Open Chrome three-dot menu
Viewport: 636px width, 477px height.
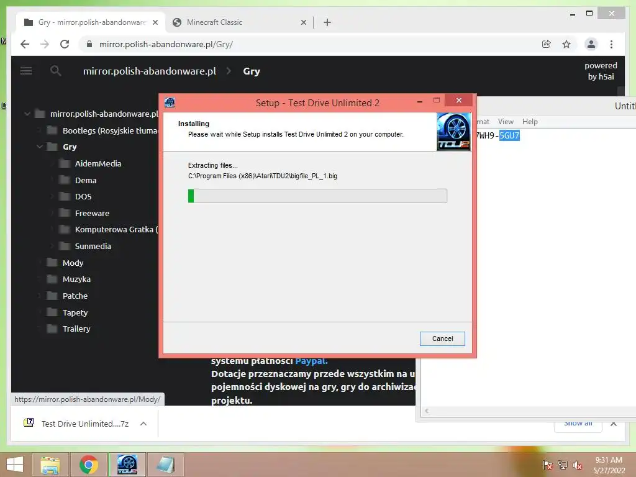(611, 44)
